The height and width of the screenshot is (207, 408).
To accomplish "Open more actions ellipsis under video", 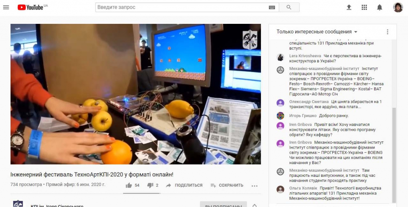I will 255,186.
